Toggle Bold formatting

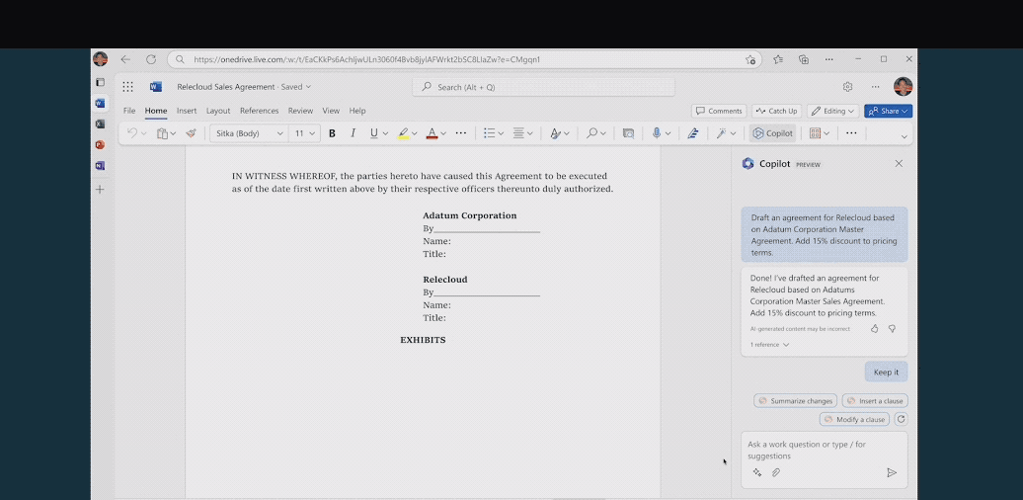tap(332, 133)
